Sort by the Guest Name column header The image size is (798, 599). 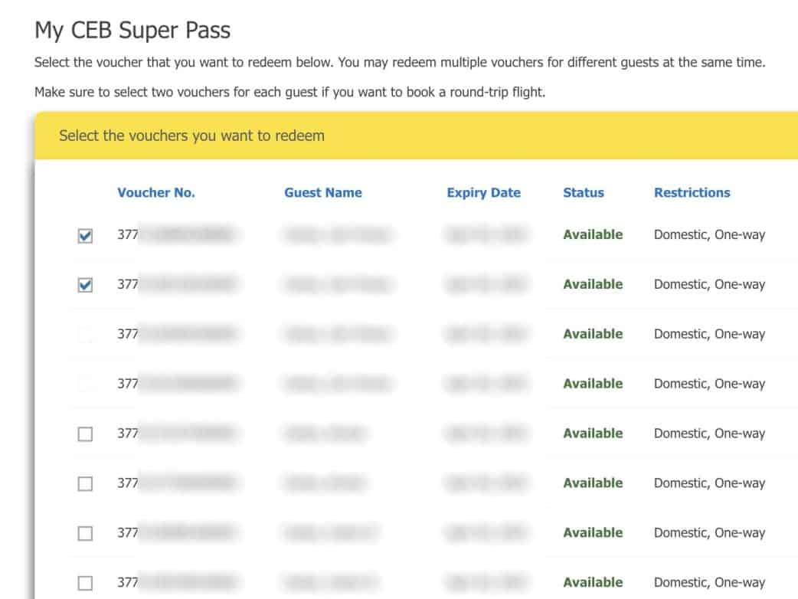tap(323, 193)
